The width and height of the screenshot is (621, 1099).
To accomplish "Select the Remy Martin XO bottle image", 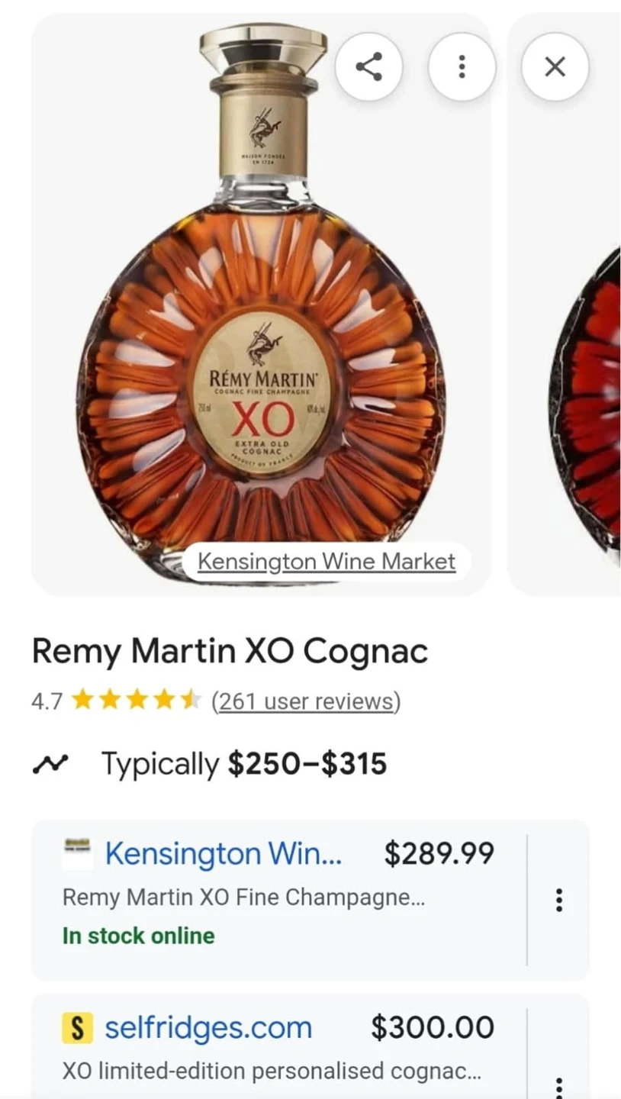I will click(x=261, y=305).
